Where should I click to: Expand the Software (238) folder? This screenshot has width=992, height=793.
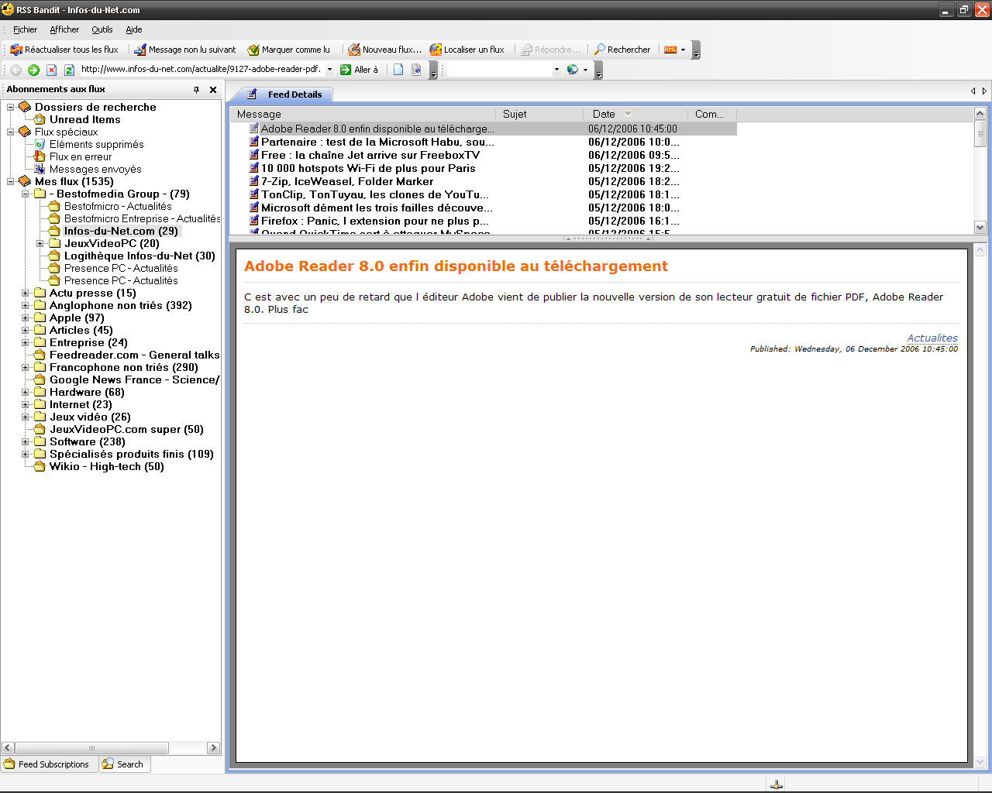pos(26,442)
